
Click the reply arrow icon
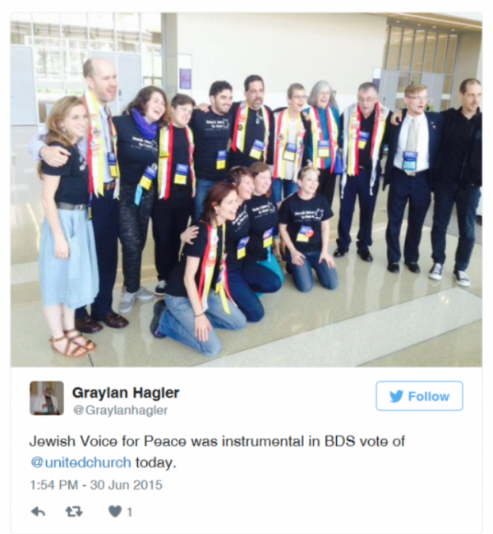(x=38, y=512)
